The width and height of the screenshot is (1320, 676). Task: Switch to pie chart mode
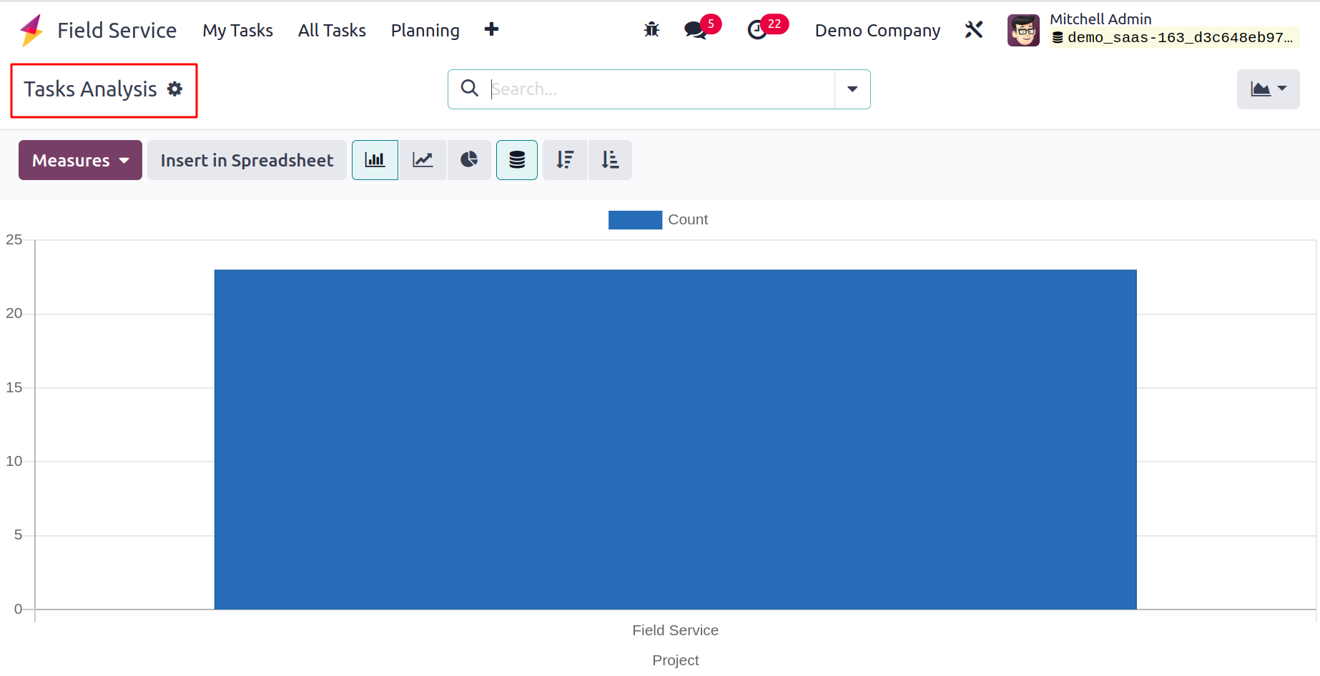click(469, 160)
